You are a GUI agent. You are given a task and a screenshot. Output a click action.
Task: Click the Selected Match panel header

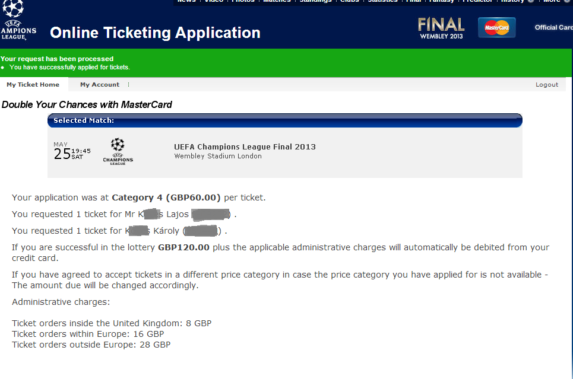[284, 120]
